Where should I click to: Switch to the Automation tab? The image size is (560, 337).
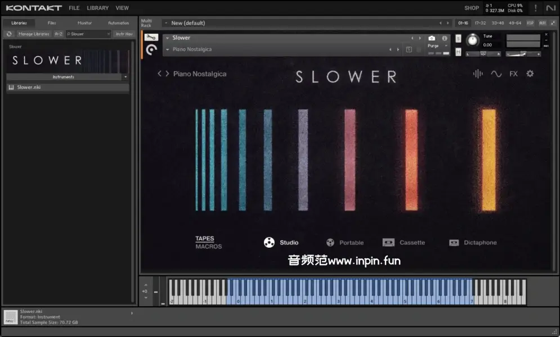click(119, 23)
